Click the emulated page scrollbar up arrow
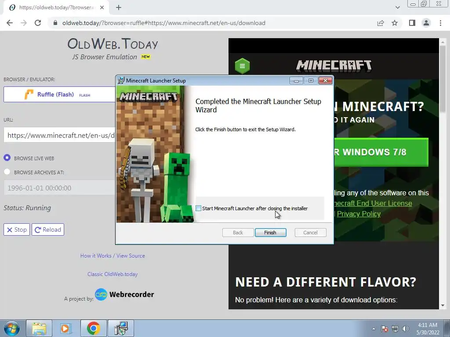The height and width of the screenshot is (337, 450). [443, 42]
